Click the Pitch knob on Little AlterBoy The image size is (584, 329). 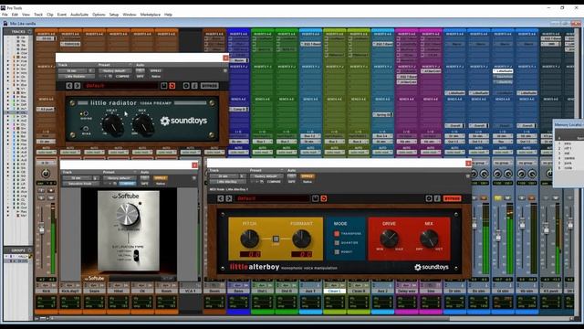[x=249, y=239]
